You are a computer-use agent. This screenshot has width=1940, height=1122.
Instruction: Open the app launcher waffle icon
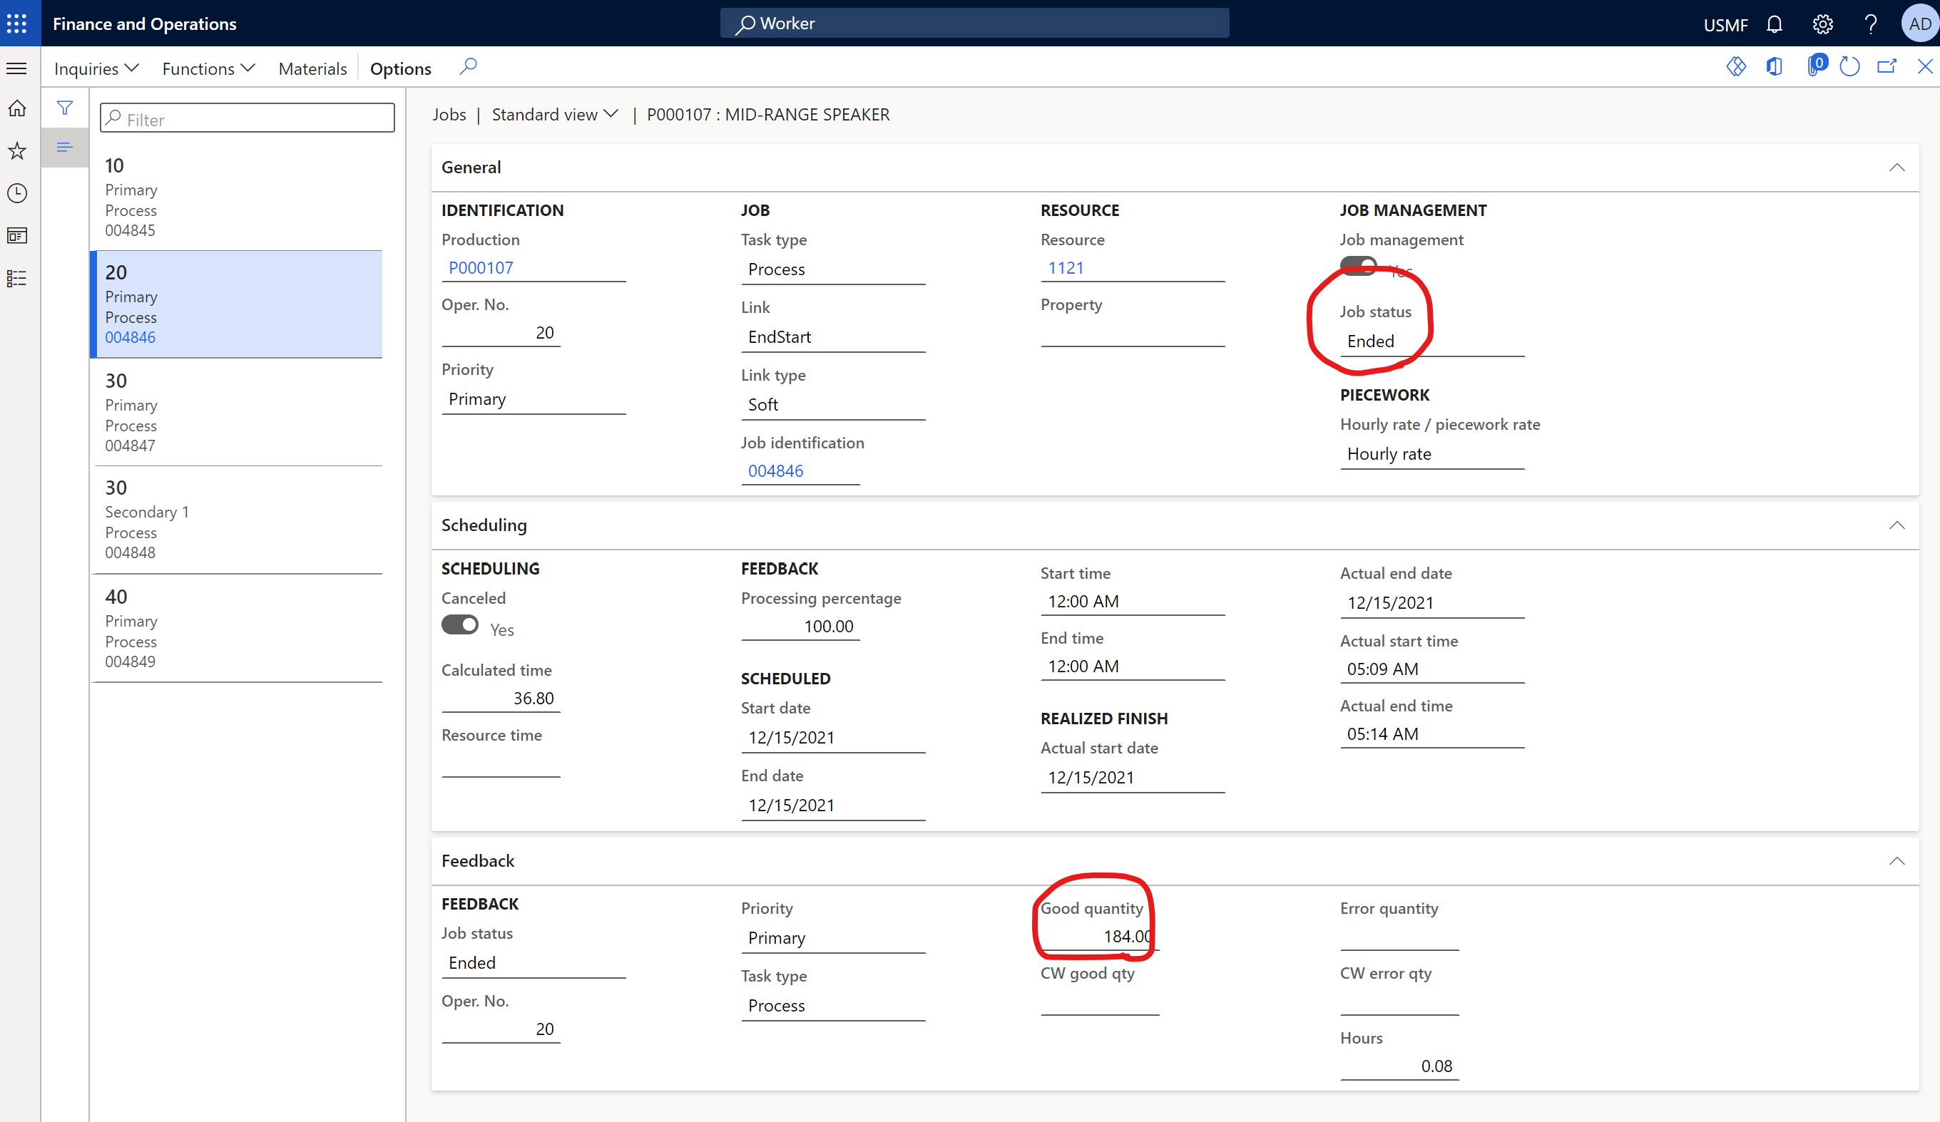click(x=17, y=23)
